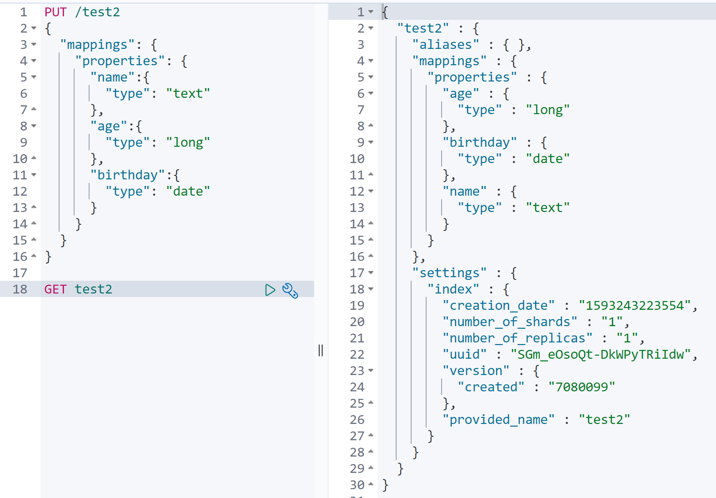Click "aliases" key in response

[x=446, y=45]
